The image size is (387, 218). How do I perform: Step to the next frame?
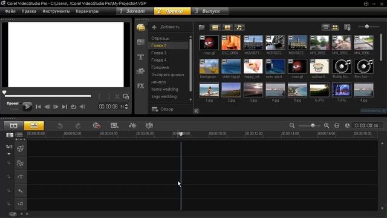tap(56, 107)
